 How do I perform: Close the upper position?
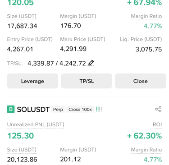(141, 81)
